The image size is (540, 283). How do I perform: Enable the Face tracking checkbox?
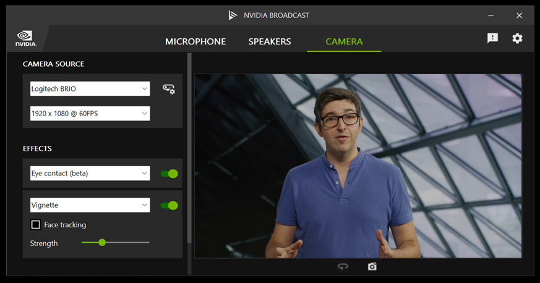[36, 225]
